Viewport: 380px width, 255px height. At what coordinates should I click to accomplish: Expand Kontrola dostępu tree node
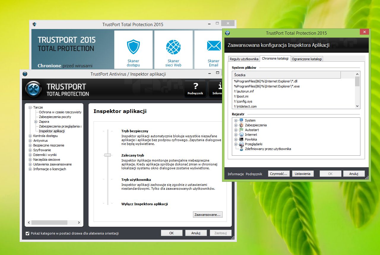(x=30, y=136)
